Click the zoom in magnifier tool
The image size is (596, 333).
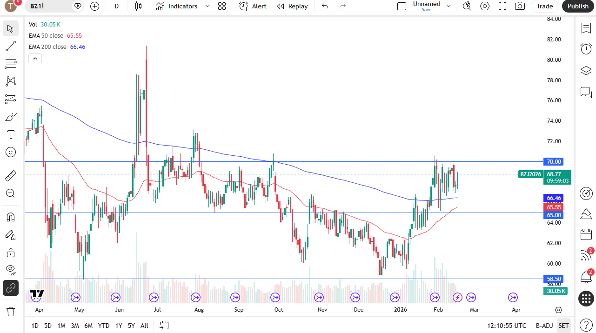click(x=11, y=193)
